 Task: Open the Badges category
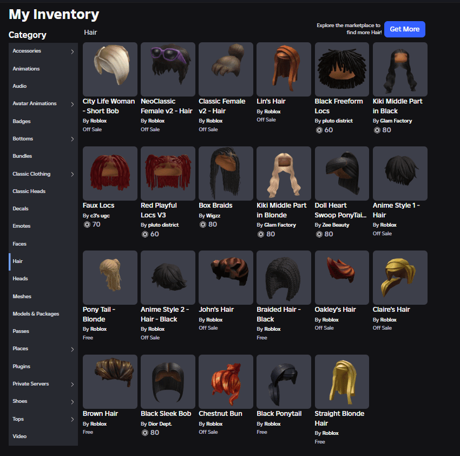pos(22,121)
